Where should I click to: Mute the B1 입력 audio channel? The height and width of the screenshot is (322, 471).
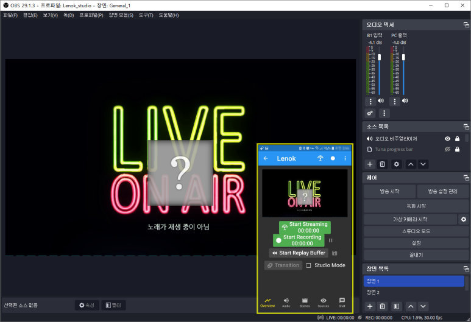(x=381, y=101)
